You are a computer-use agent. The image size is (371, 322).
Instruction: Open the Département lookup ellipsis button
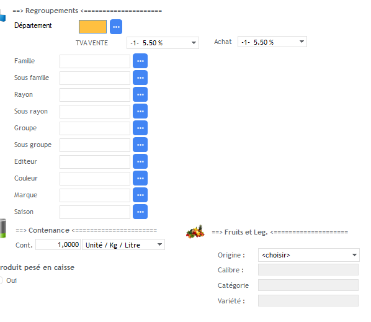(116, 27)
